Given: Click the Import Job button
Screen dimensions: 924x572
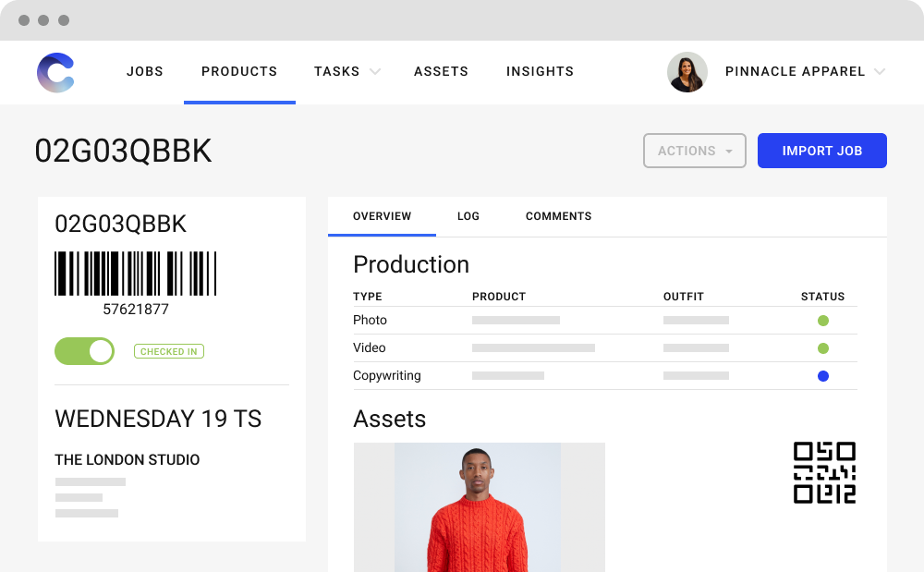Looking at the screenshot, I should [821, 151].
